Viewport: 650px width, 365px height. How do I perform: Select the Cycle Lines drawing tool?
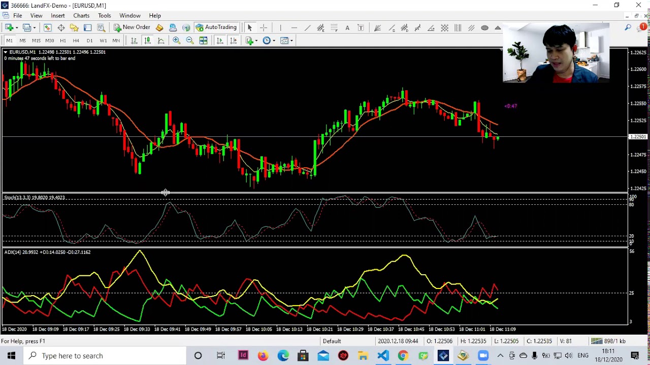point(458,28)
